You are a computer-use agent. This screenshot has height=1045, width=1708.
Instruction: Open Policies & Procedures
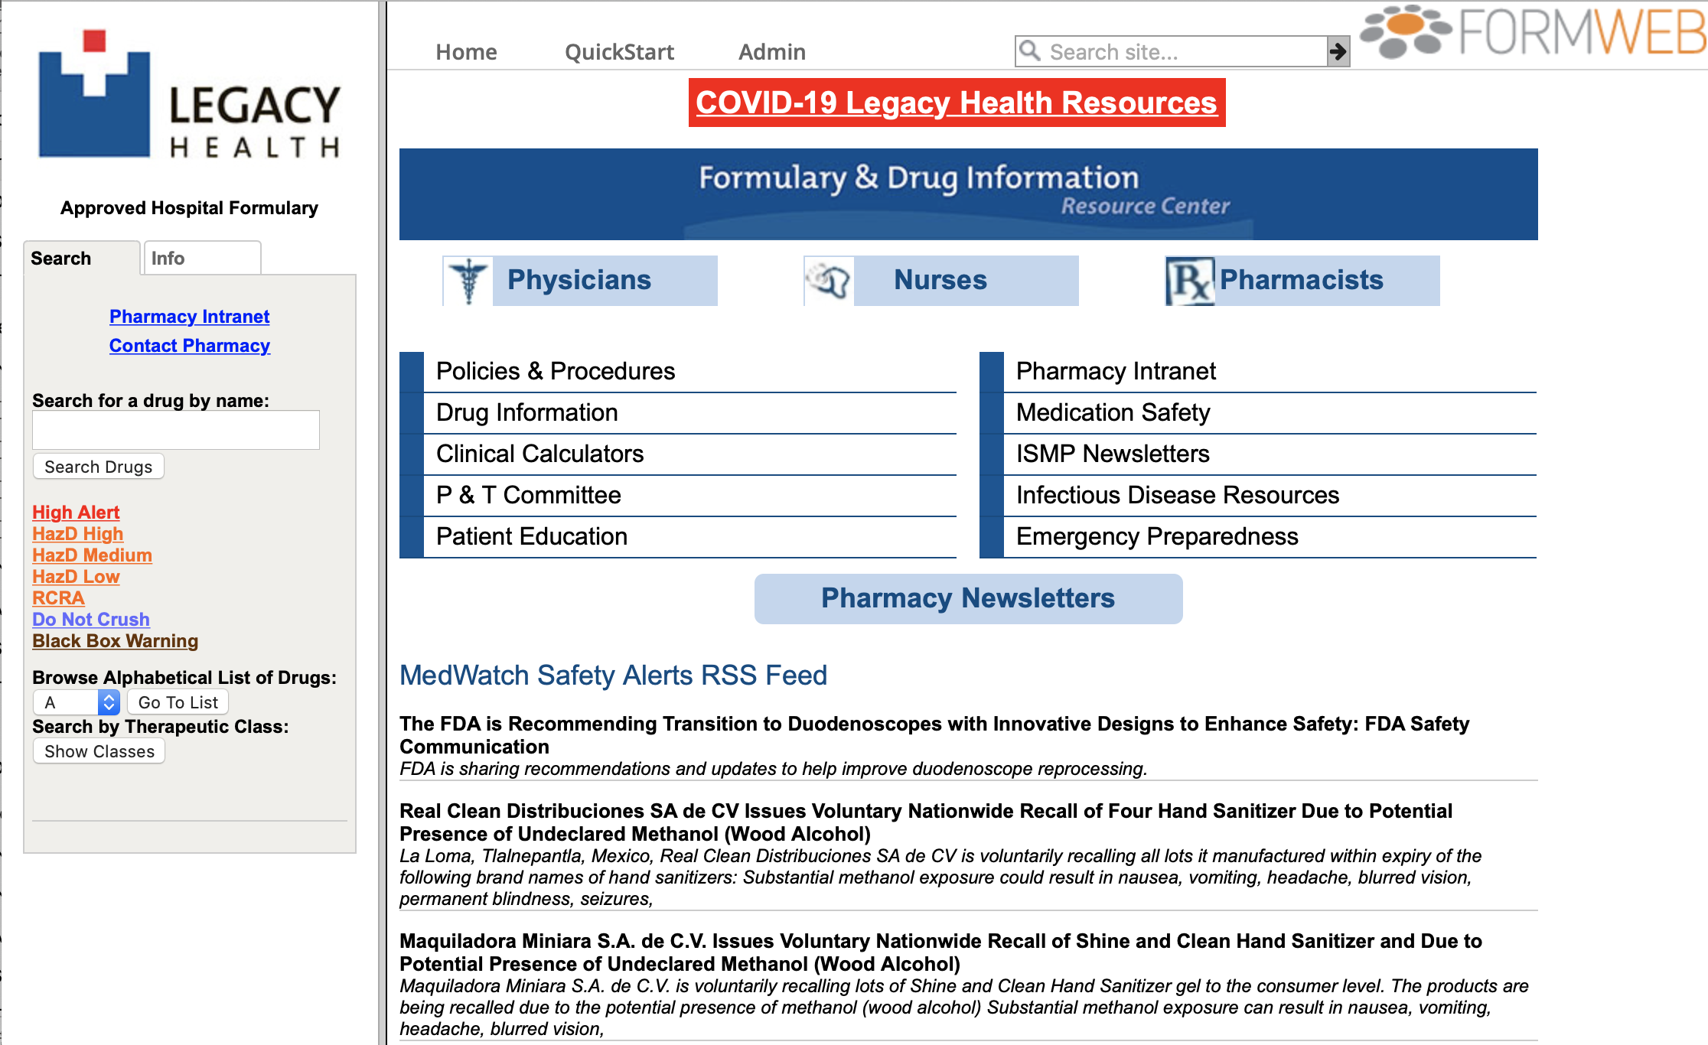(x=678, y=372)
